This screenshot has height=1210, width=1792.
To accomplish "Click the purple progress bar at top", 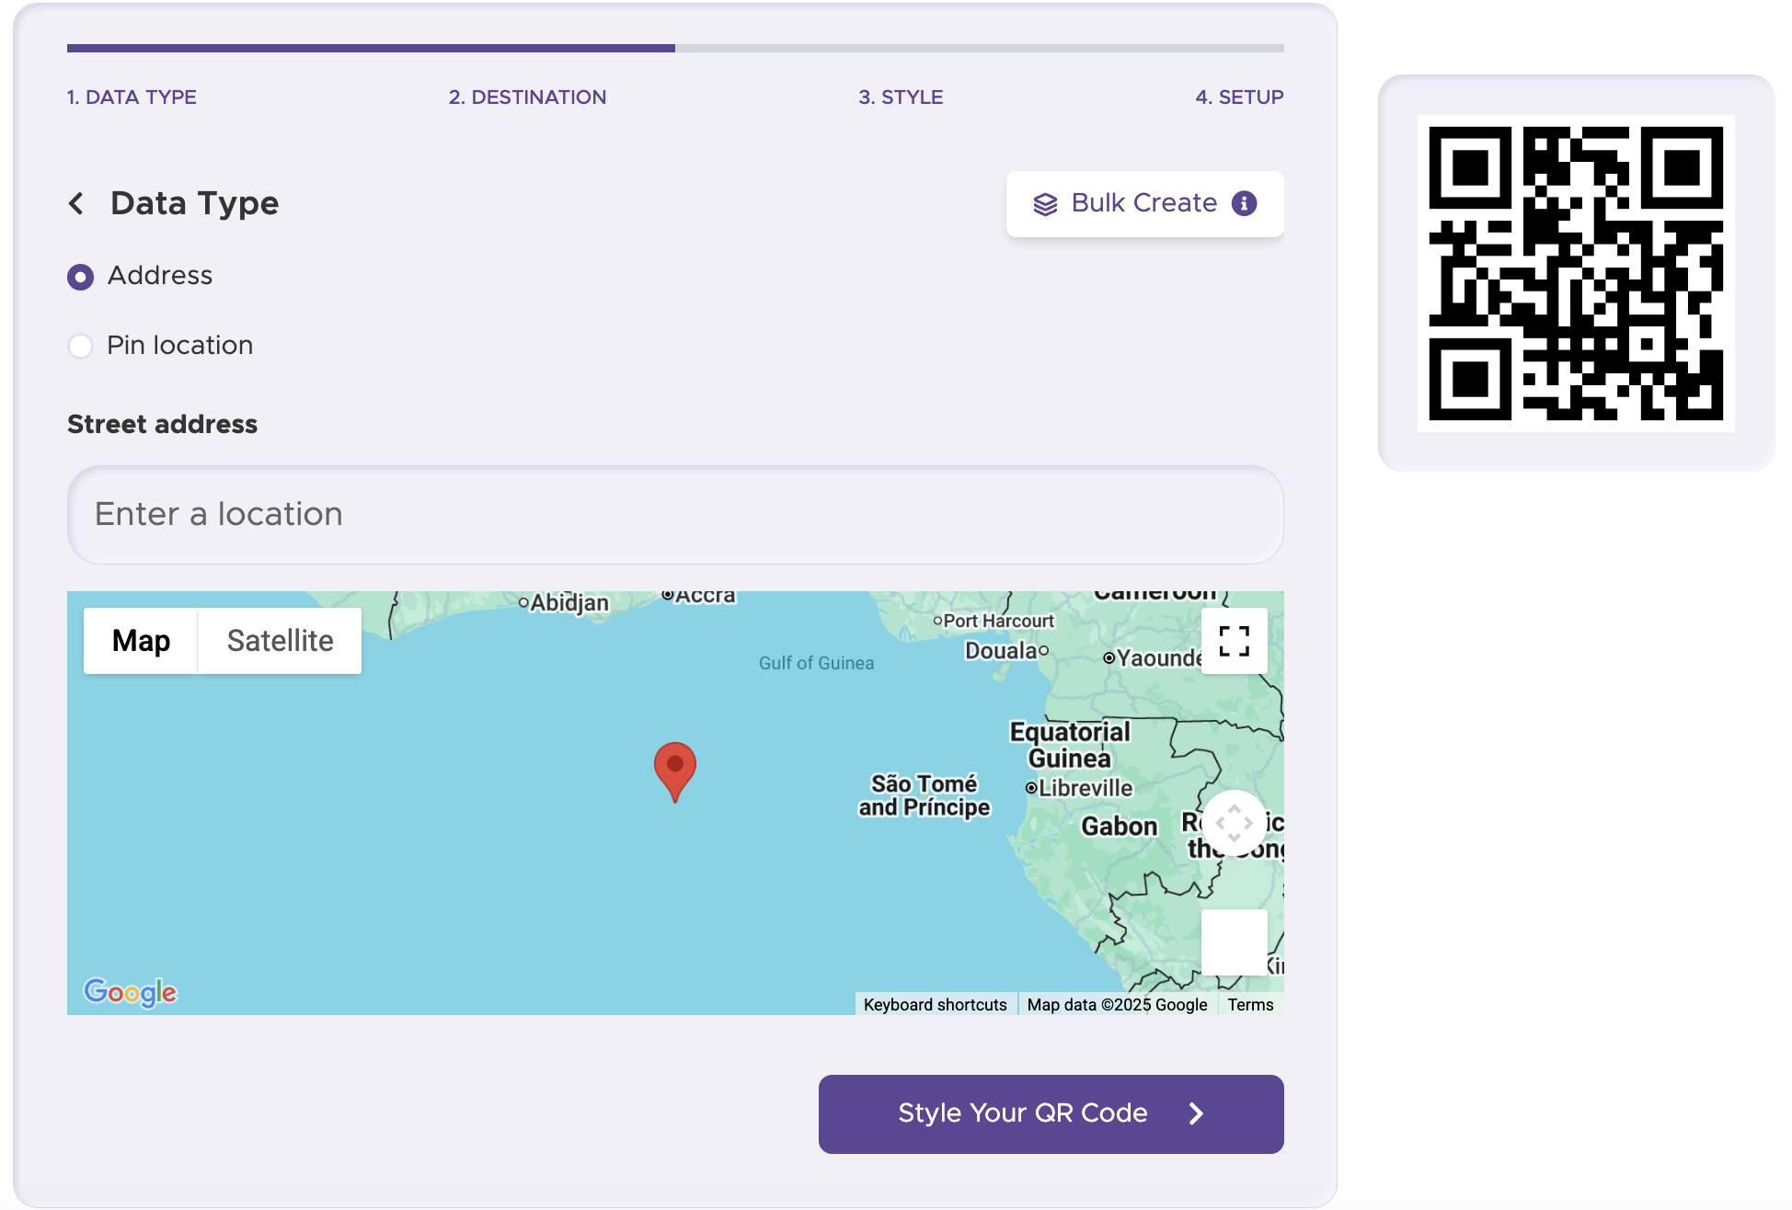I will (x=368, y=47).
